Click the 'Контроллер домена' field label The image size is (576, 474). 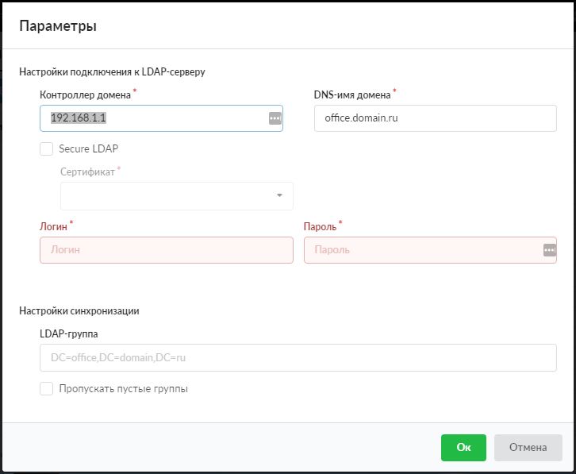coord(85,94)
